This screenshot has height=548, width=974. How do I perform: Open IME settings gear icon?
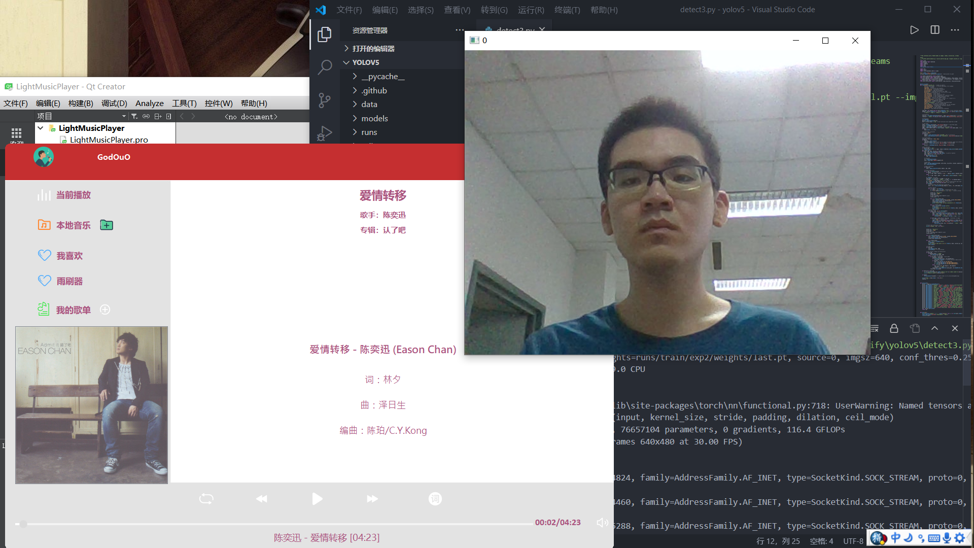coord(960,538)
